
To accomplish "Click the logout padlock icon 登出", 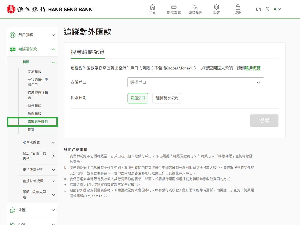I will [238, 7].
